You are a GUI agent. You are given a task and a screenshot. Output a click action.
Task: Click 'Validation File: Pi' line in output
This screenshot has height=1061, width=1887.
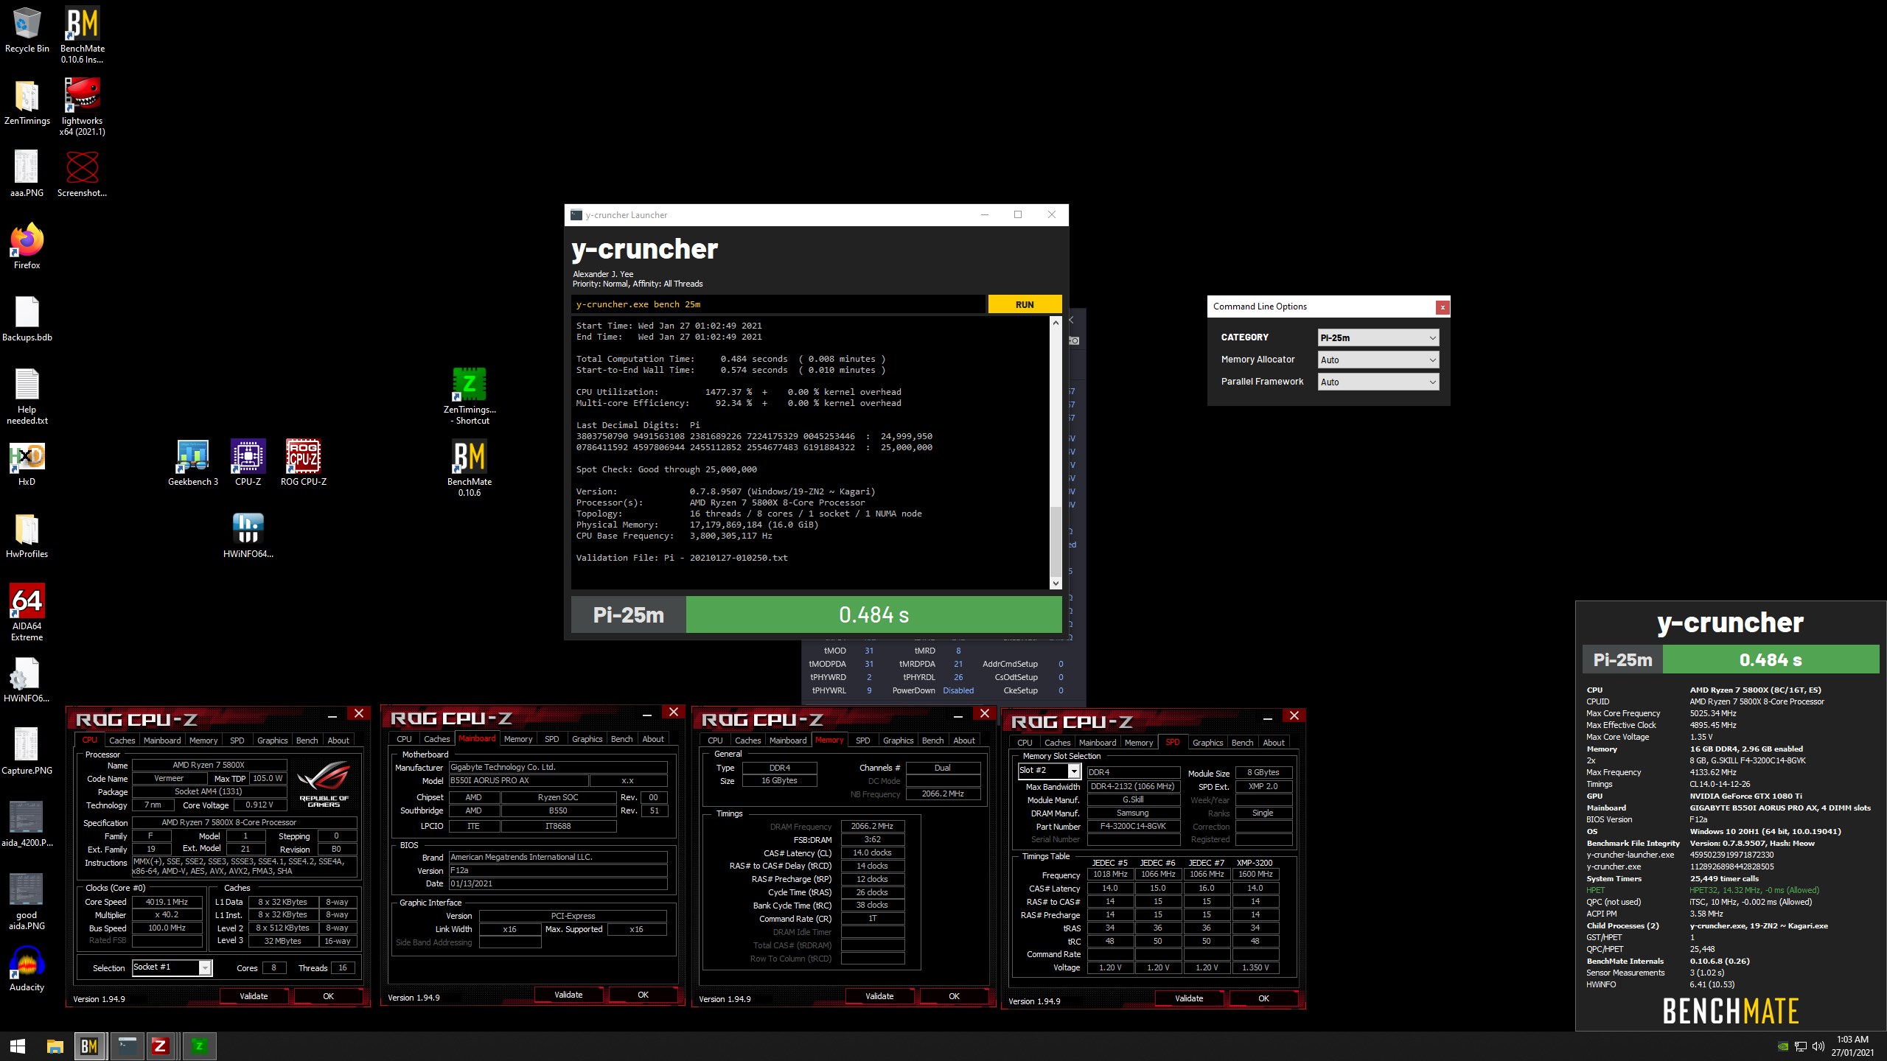pyautogui.click(x=682, y=558)
